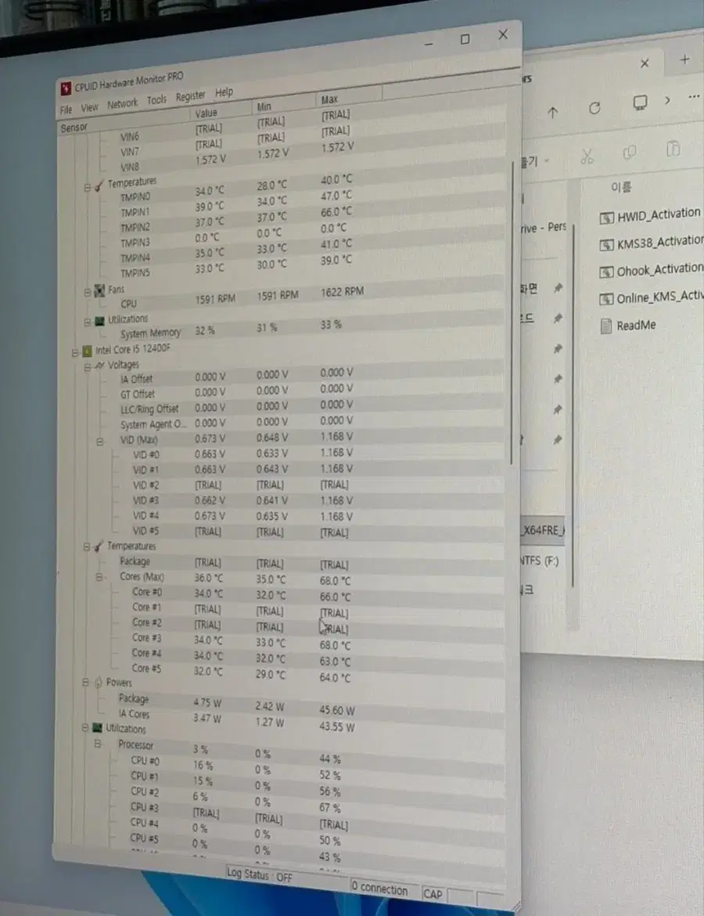The height and width of the screenshot is (916, 704).
Task: Open a new Explorer tab with plus button
Action: pos(684,59)
